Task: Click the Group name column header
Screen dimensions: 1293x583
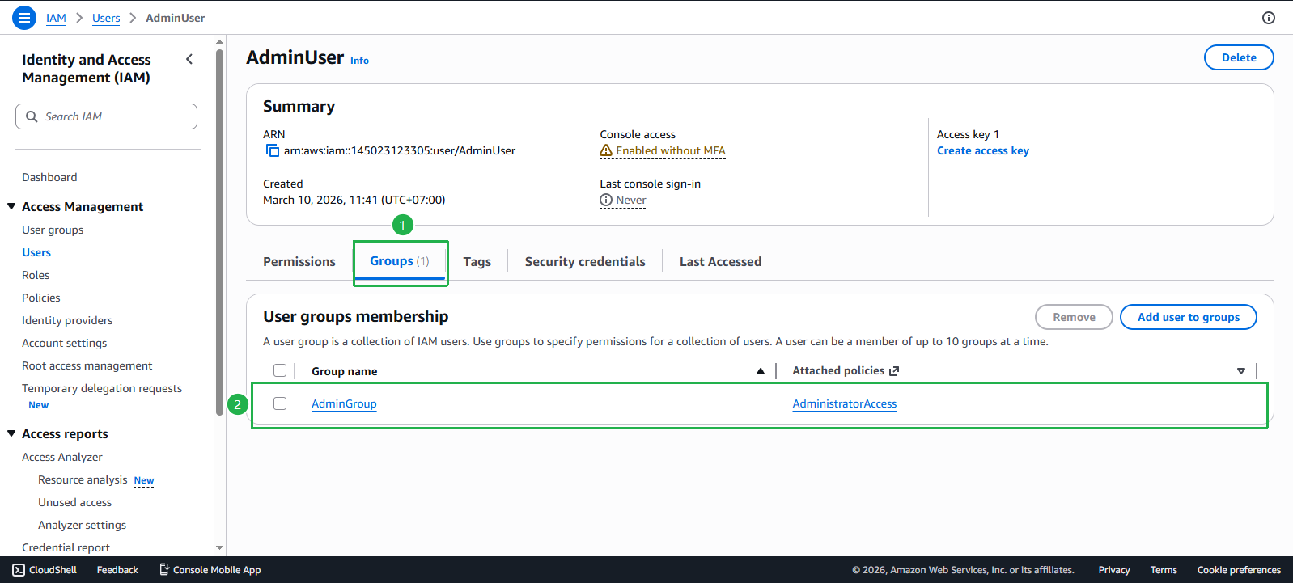Action: click(345, 371)
